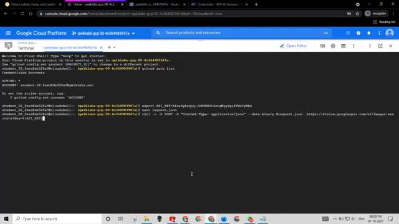399x224 pixels.
Task: Reload the page with the refresh icon
Action: [22, 14]
